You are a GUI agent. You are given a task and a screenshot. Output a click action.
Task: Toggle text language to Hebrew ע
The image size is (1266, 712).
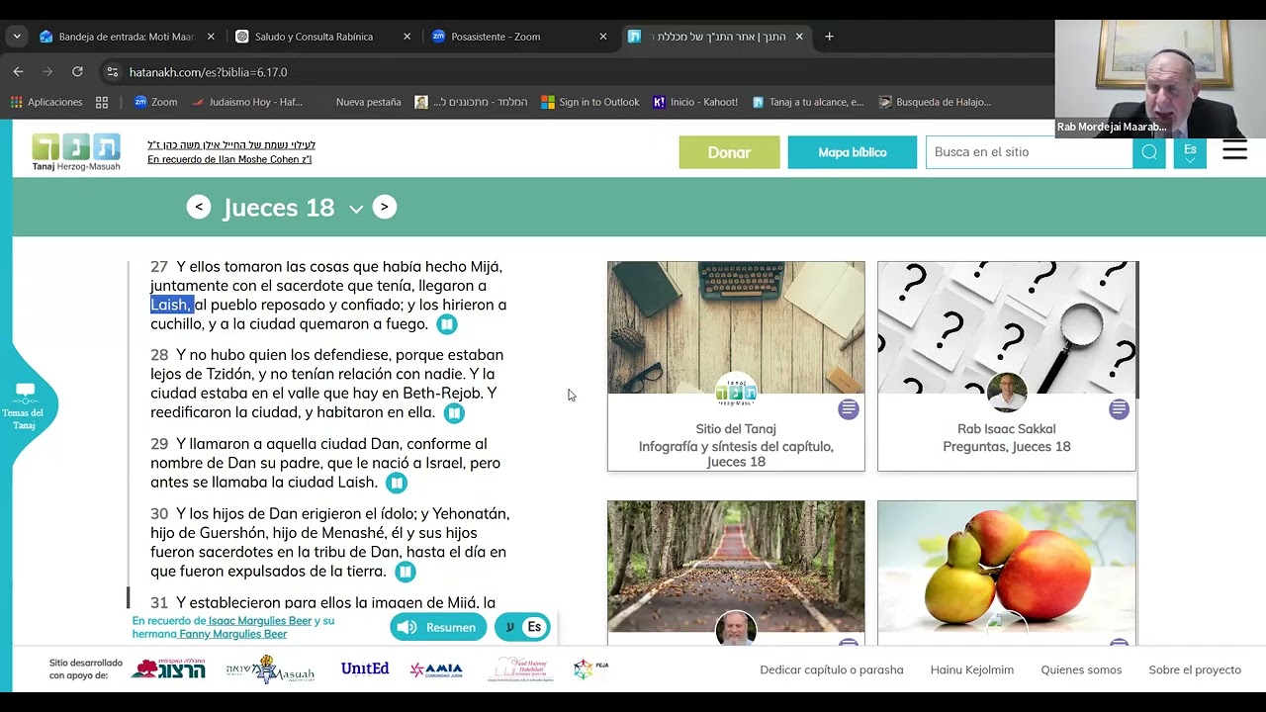pyautogui.click(x=509, y=627)
